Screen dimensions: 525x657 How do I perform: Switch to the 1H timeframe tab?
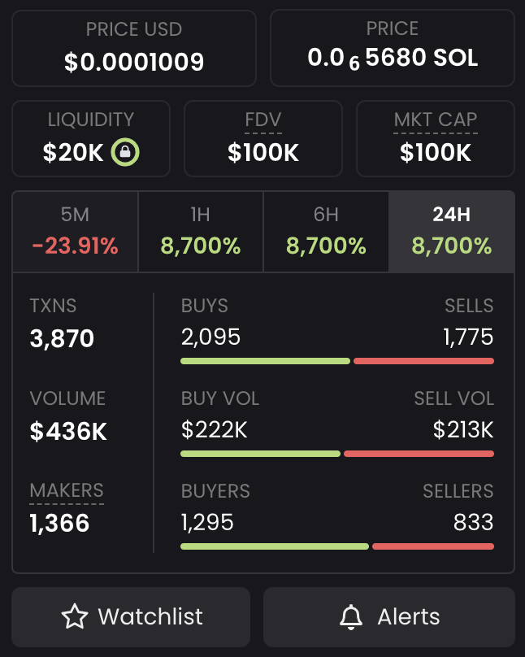click(201, 232)
